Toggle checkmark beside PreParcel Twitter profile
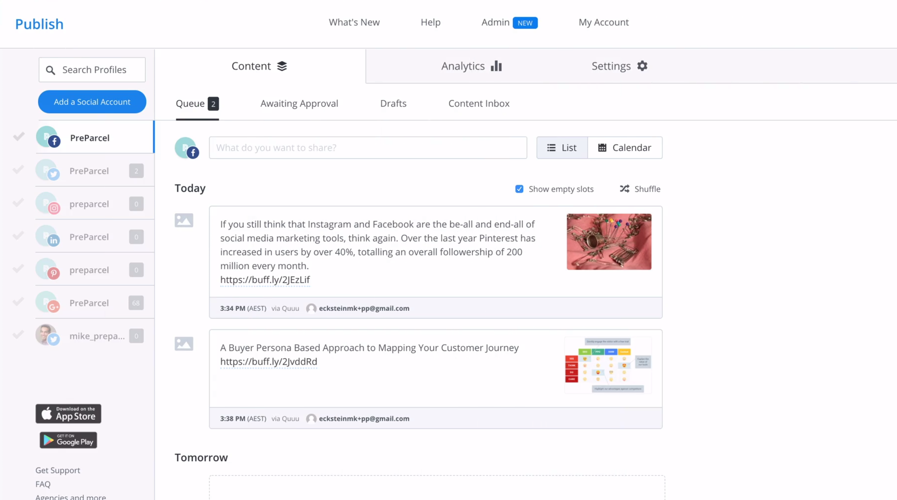The image size is (897, 500). click(19, 169)
